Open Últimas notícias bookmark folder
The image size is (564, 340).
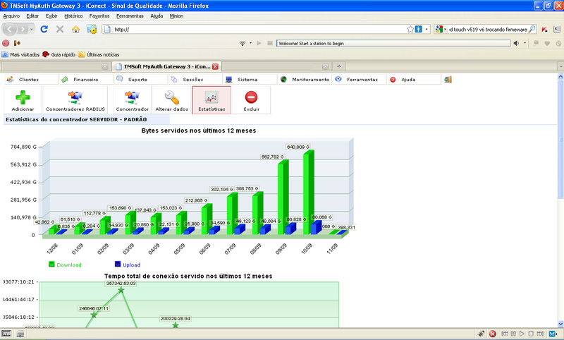coord(99,55)
